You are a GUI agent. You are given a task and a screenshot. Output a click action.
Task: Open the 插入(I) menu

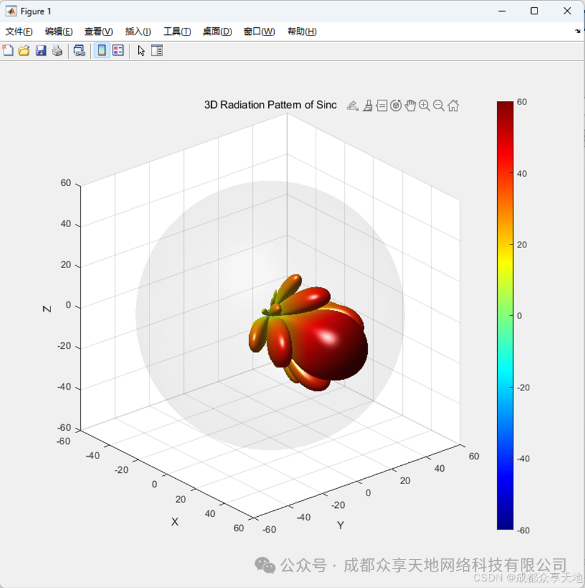click(138, 31)
